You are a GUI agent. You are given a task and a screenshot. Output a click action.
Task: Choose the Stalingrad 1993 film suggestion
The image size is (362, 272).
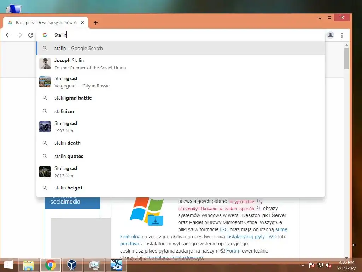click(181, 127)
